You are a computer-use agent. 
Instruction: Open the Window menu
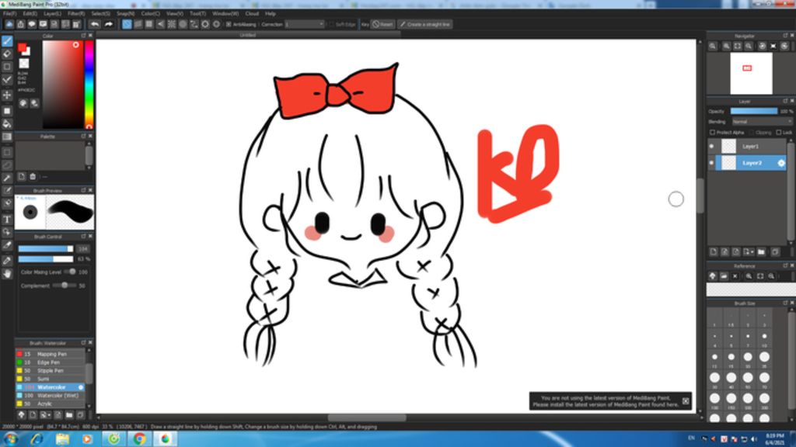(x=225, y=14)
